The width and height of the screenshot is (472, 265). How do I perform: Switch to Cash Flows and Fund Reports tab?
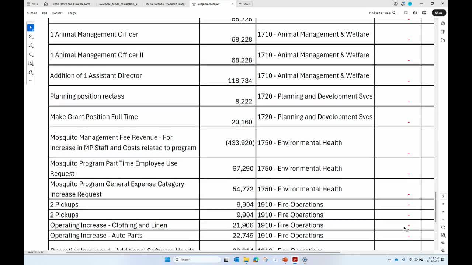pos(71,4)
